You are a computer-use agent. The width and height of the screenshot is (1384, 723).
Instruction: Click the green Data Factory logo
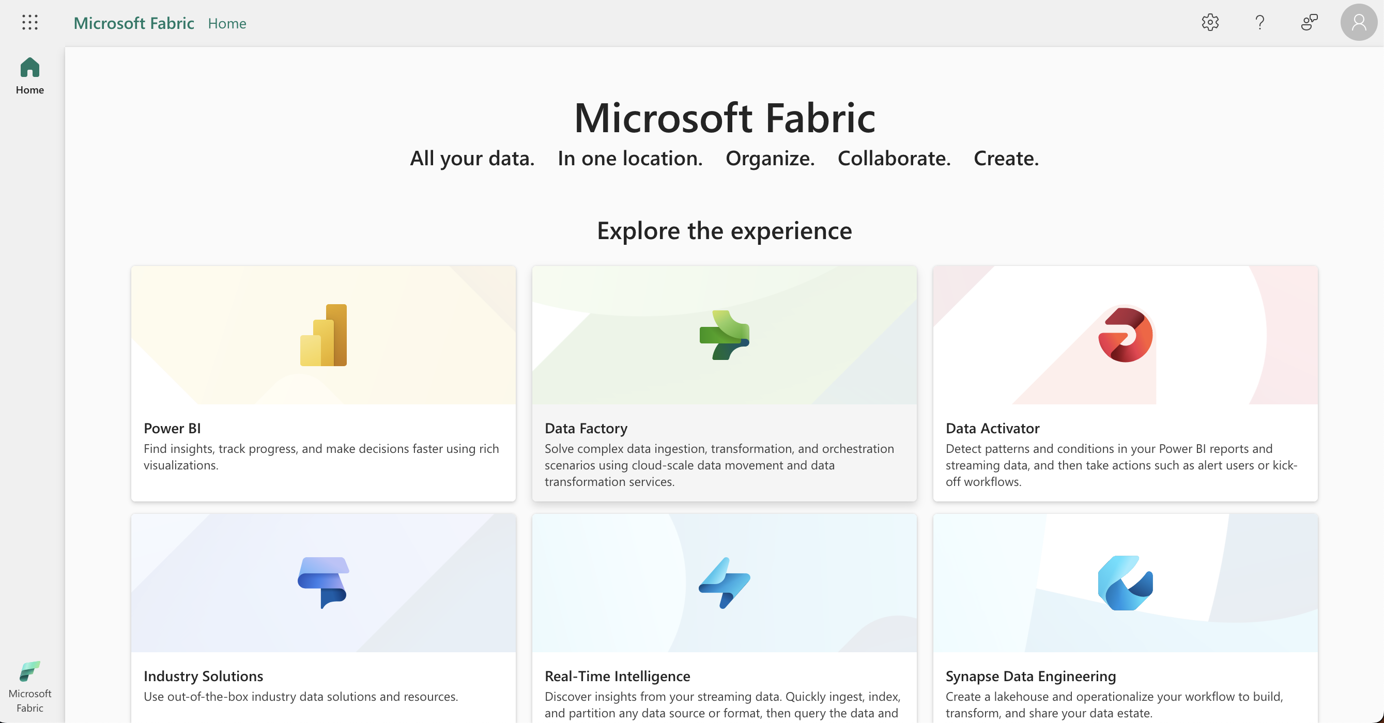click(x=724, y=336)
